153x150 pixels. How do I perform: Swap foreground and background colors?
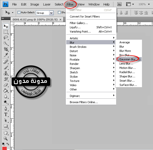tap(8, 144)
